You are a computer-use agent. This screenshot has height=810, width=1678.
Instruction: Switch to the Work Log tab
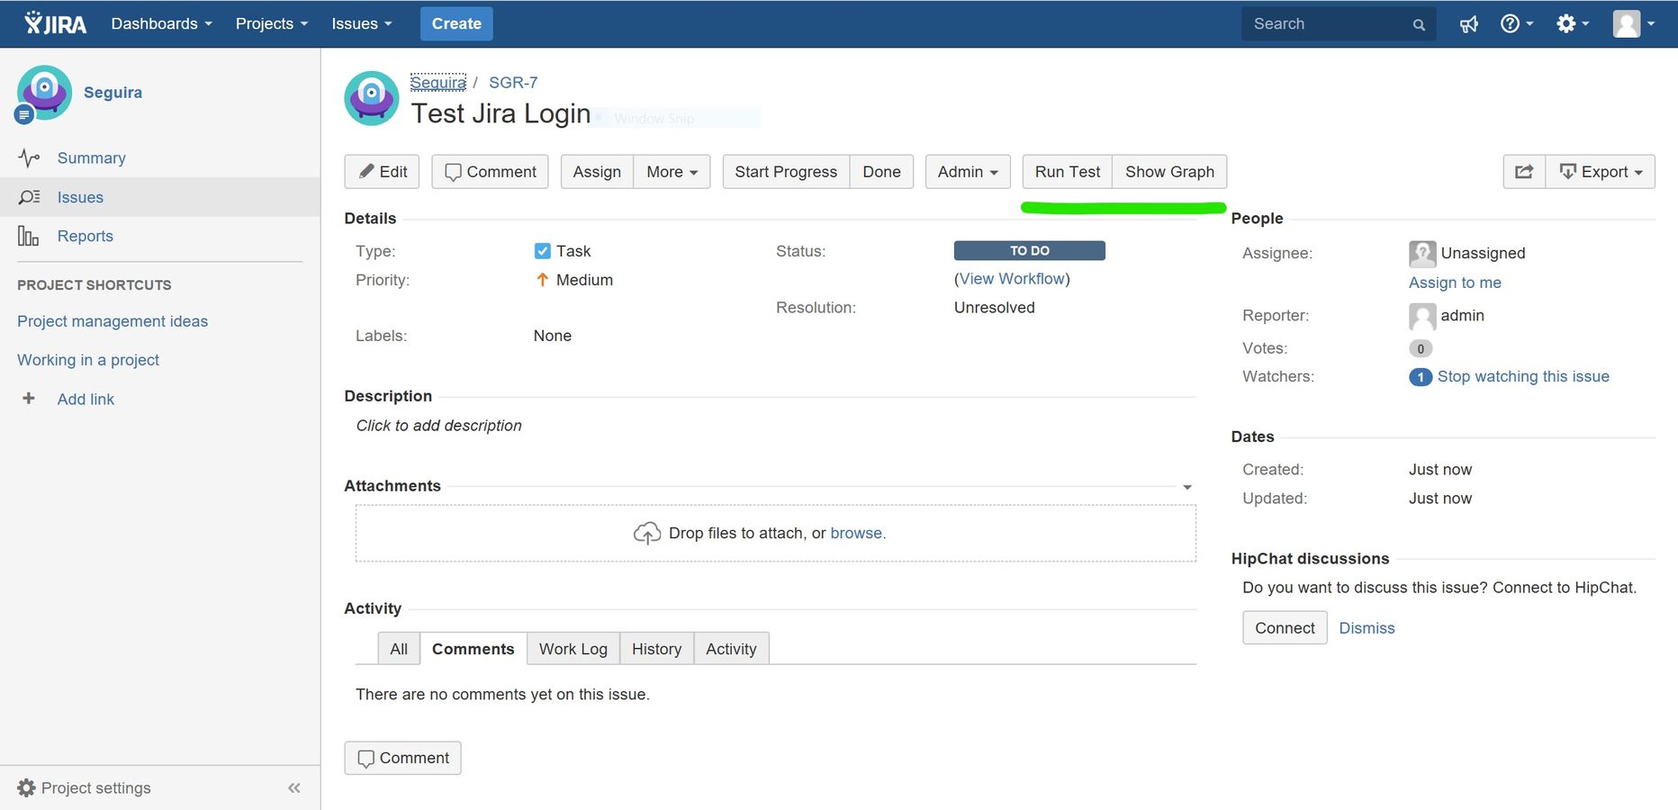[x=573, y=649]
